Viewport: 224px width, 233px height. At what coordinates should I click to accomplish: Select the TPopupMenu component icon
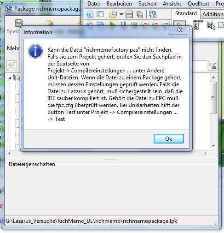tap(210, 25)
